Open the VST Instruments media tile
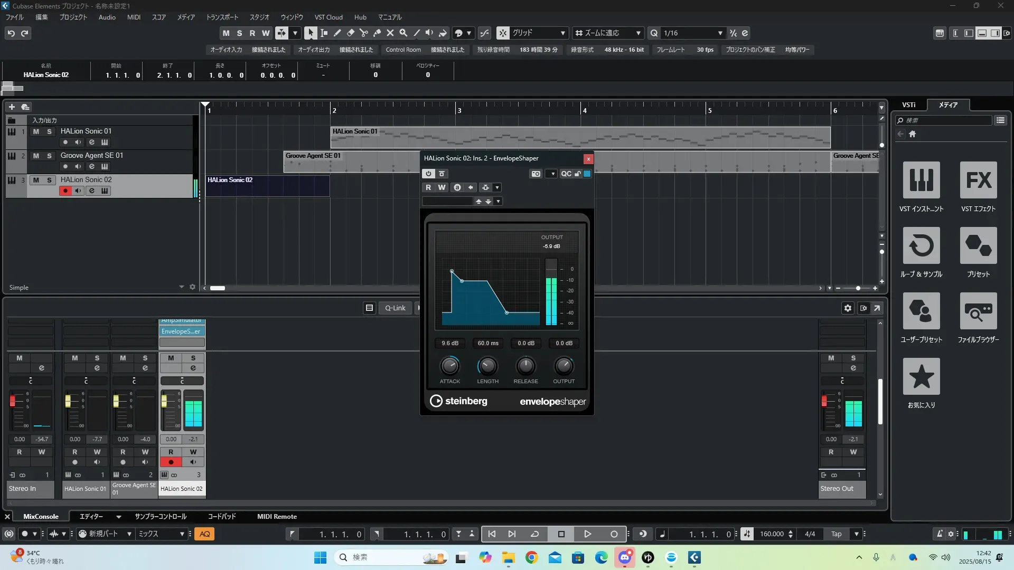The height and width of the screenshot is (570, 1014). (x=921, y=180)
